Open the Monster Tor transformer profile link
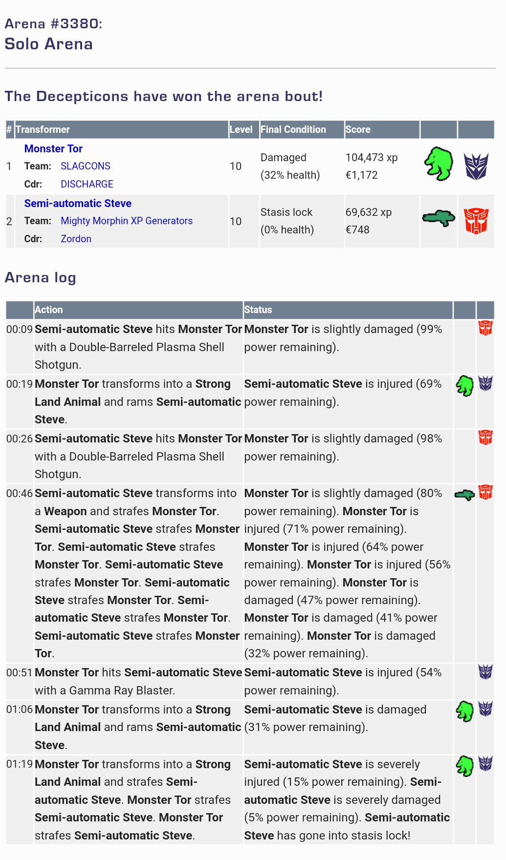The image size is (506, 860). (53, 148)
